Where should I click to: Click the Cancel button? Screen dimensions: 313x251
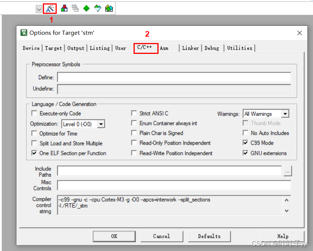point(162,236)
